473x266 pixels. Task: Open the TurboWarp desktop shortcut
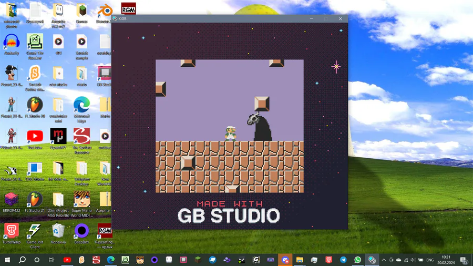coord(12,233)
